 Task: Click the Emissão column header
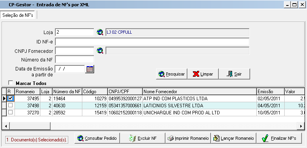point(271,92)
